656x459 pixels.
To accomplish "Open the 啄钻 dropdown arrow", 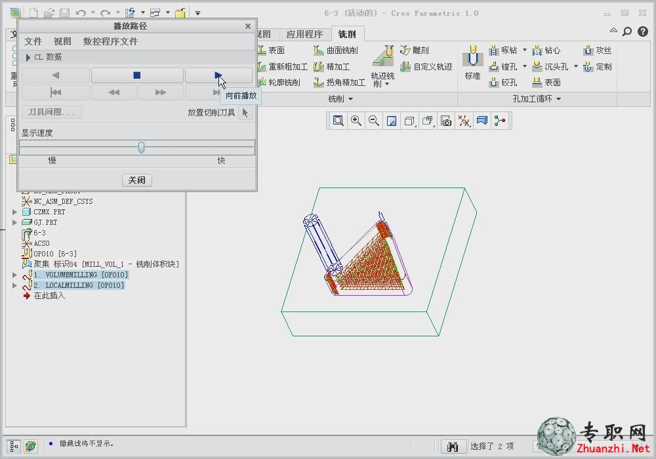I will 525,50.
